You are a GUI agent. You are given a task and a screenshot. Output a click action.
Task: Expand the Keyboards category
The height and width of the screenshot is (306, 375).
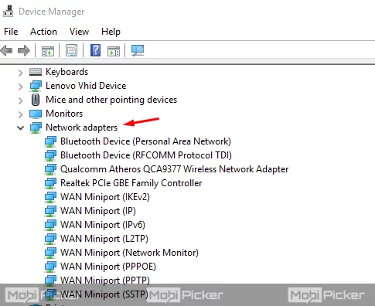[x=21, y=73]
